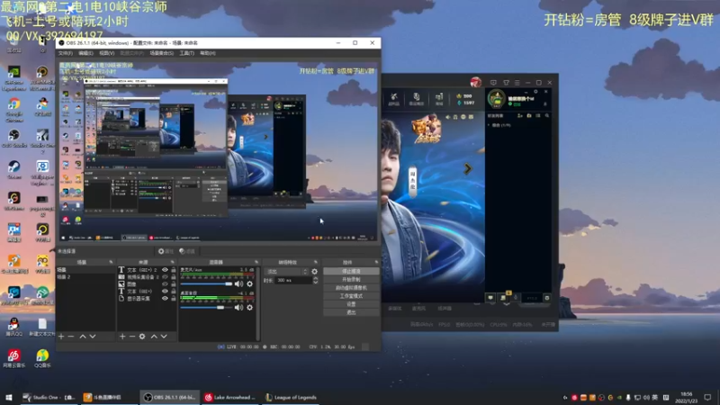Open 视图(V) menu in OBS
The height and width of the screenshot is (405, 720).
(106, 53)
